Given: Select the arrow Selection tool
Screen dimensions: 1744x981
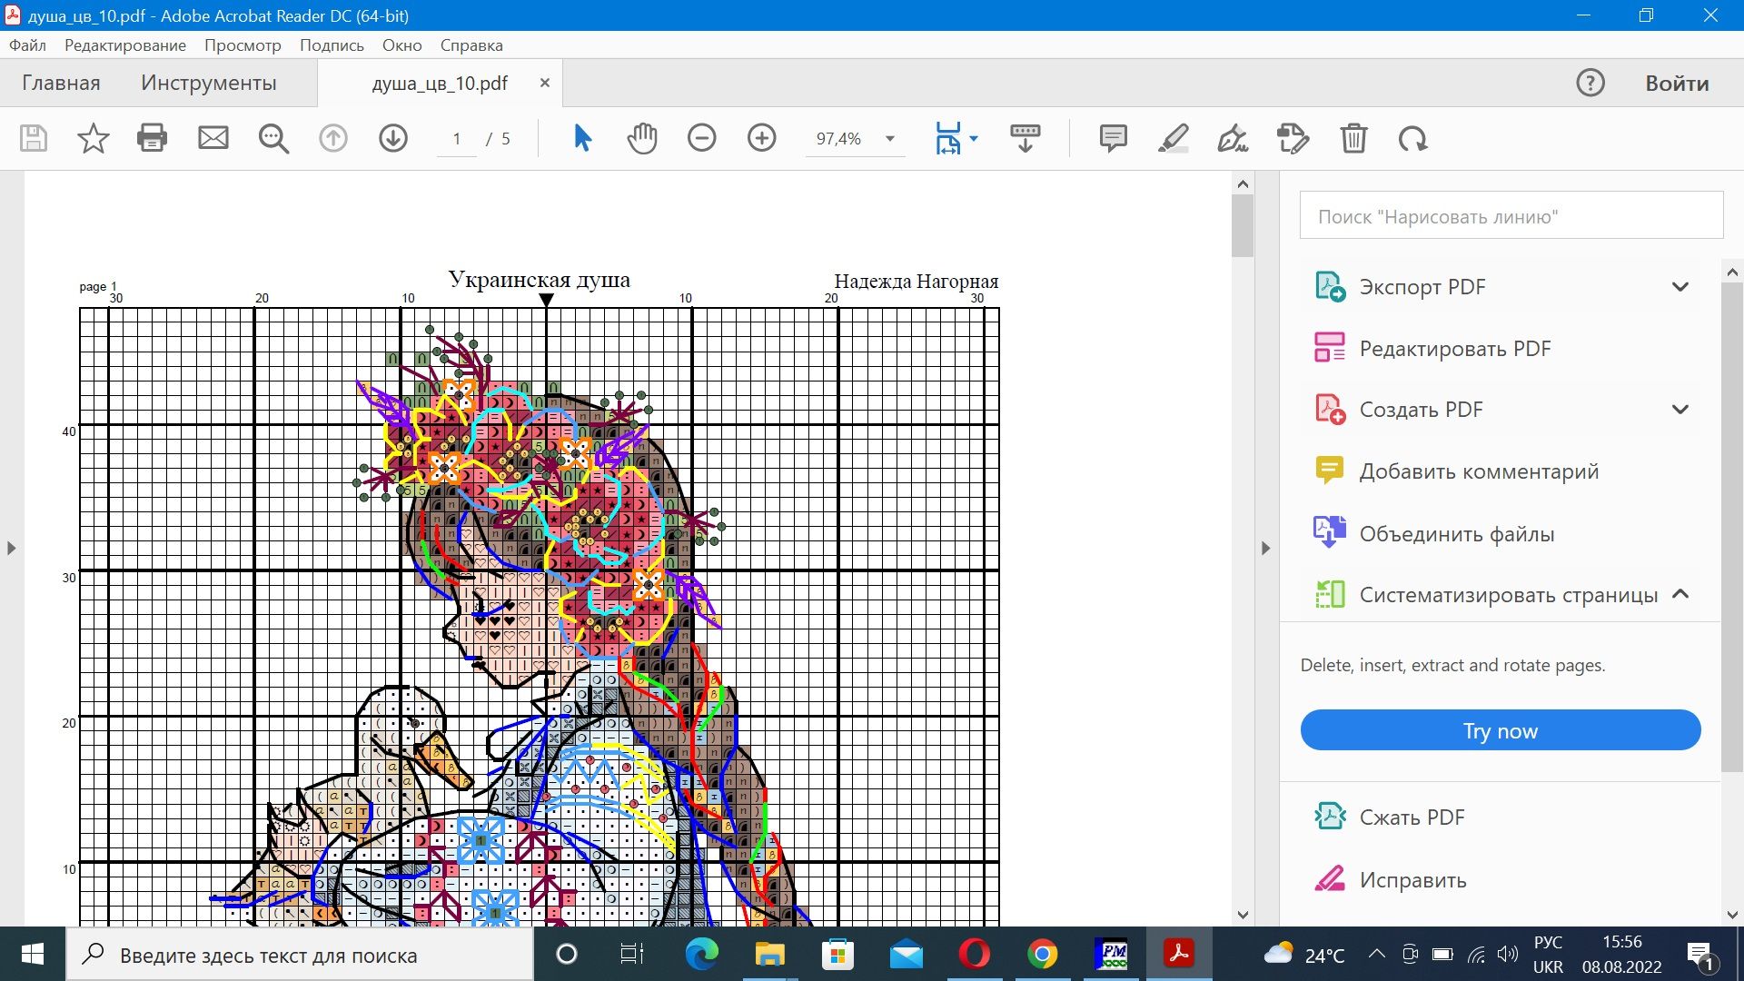Looking at the screenshot, I should 582,138.
